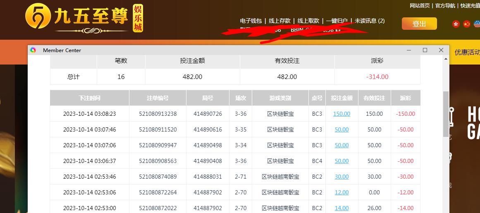Click the 九五至尊 gold logo emblem

pyautogui.click(x=38, y=16)
